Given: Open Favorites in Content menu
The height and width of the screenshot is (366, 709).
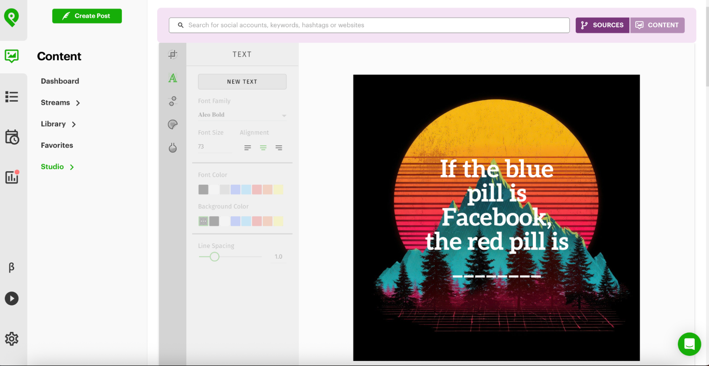Looking at the screenshot, I should (57, 145).
